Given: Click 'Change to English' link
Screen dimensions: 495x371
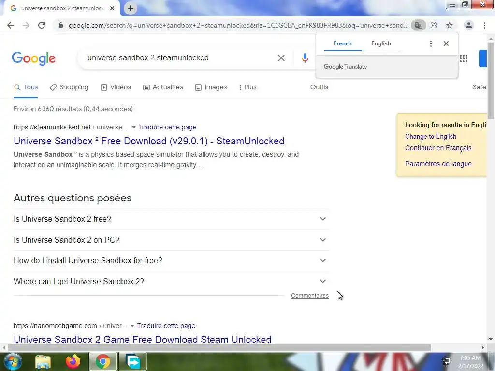Looking at the screenshot, I should 431,137.
